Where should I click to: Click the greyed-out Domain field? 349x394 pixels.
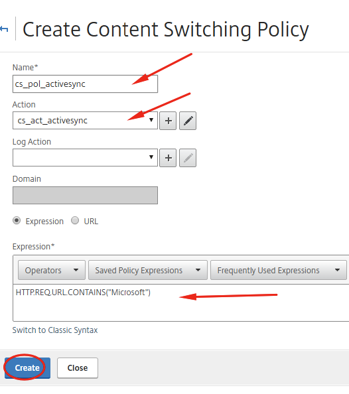pyautogui.click(x=85, y=195)
